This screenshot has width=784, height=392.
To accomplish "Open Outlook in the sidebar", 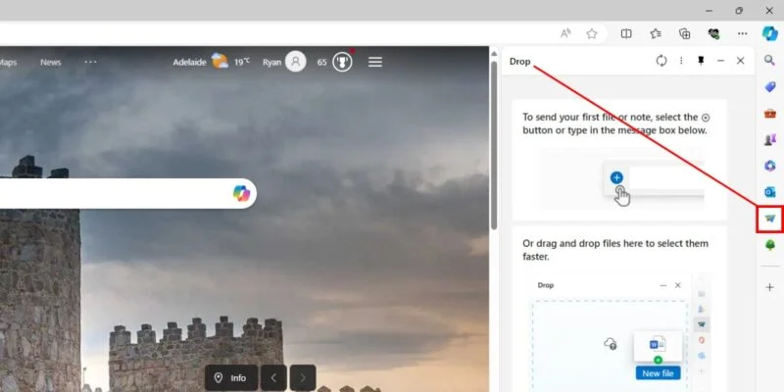I will pyautogui.click(x=769, y=192).
